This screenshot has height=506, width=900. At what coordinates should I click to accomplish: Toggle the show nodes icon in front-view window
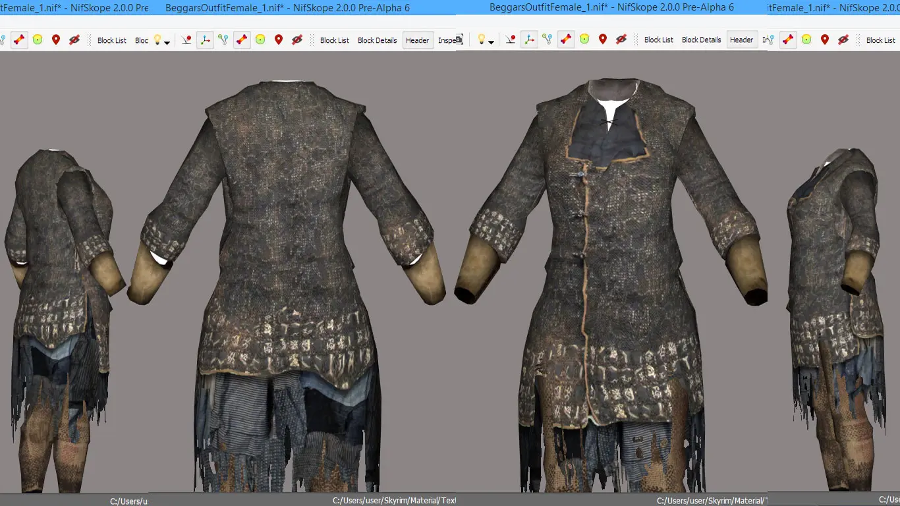[548, 40]
